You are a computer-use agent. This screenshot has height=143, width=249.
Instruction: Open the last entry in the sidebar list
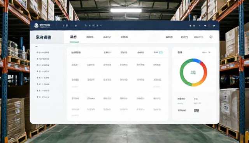pyautogui.click(x=43, y=97)
